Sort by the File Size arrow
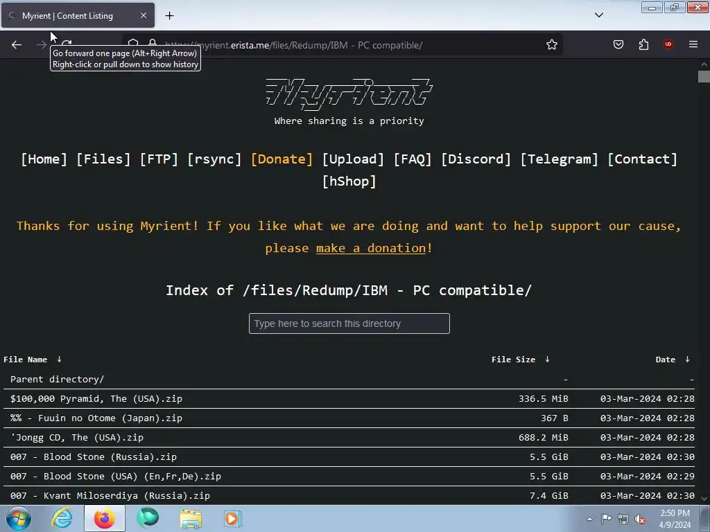Image resolution: width=710 pixels, height=532 pixels. coord(548,360)
